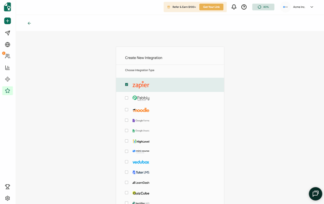
Task: Click the gift icon in the referral banner
Action: click(169, 7)
